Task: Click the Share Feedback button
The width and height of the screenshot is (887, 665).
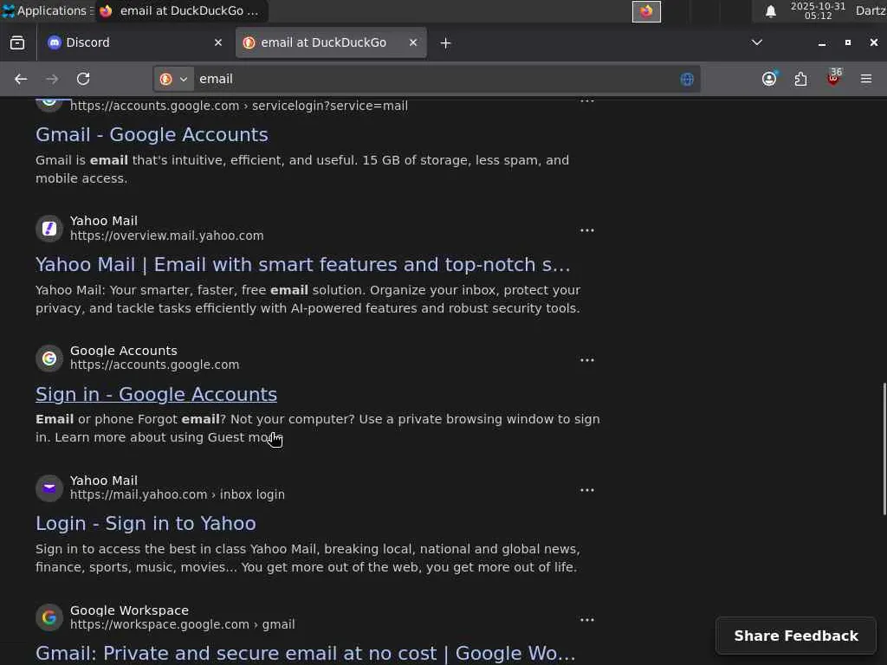Action: click(x=795, y=636)
